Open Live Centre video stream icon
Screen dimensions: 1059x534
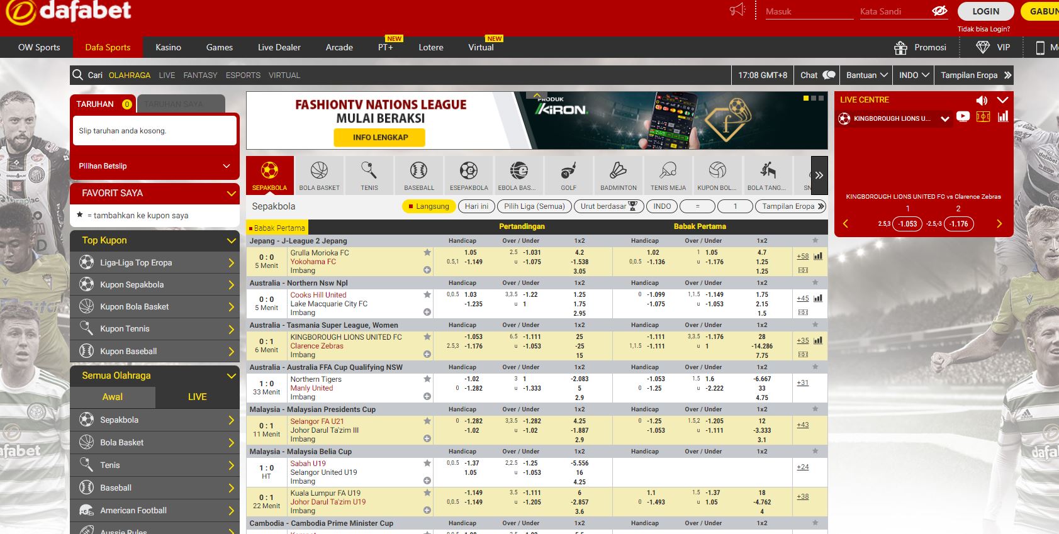(x=963, y=116)
